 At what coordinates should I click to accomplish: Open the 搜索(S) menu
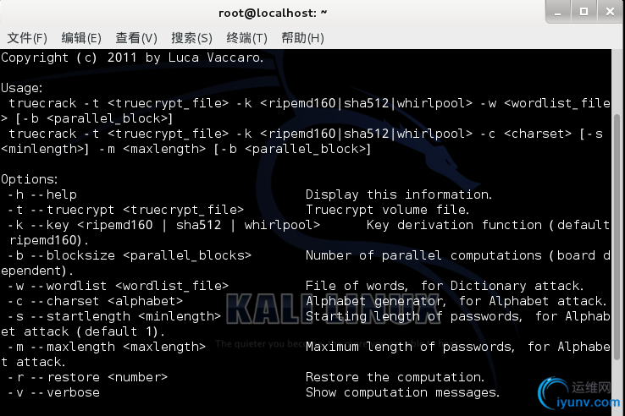[191, 38]
